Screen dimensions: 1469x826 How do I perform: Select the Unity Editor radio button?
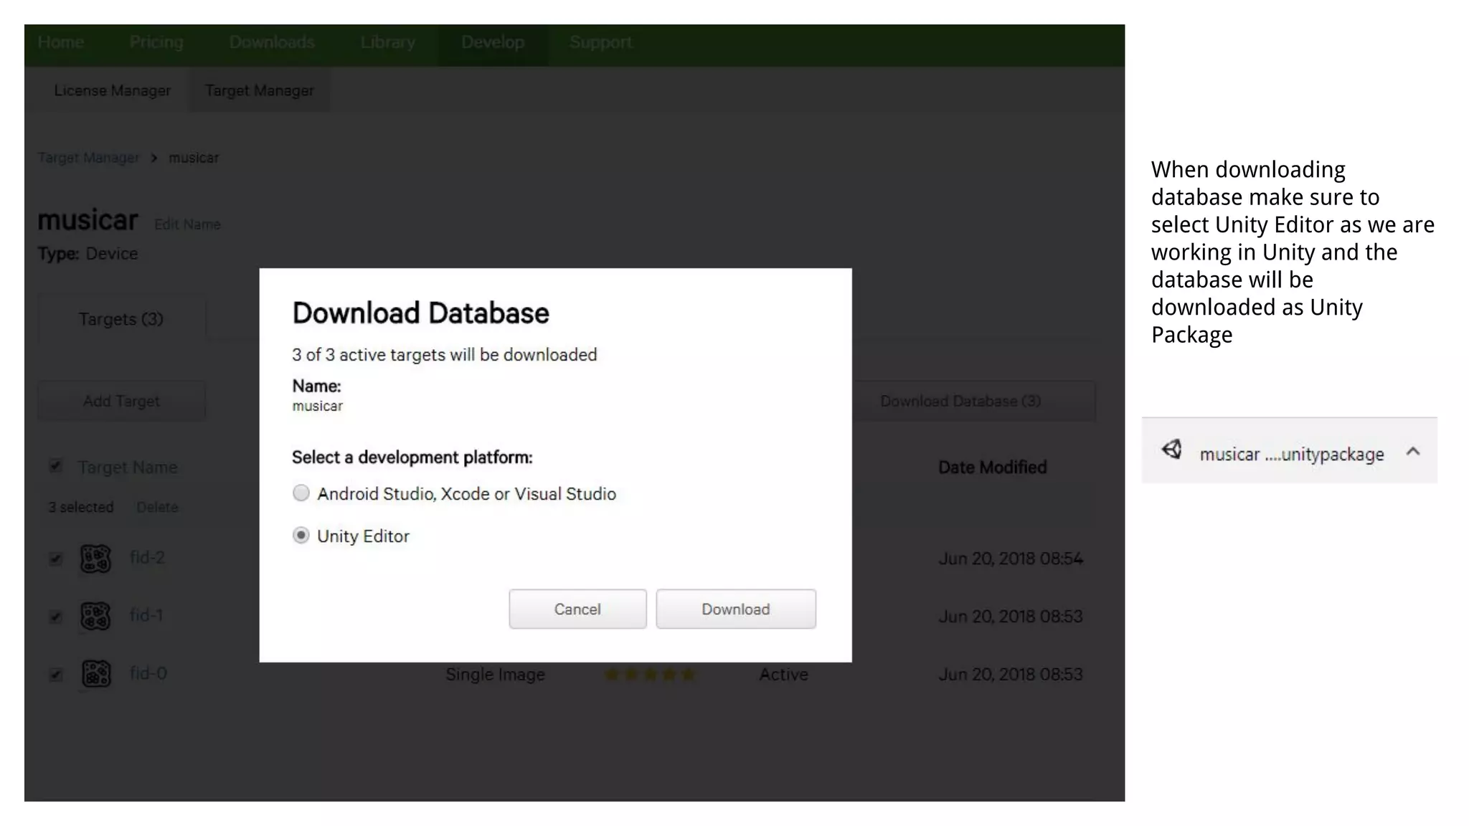click(301, 536)
